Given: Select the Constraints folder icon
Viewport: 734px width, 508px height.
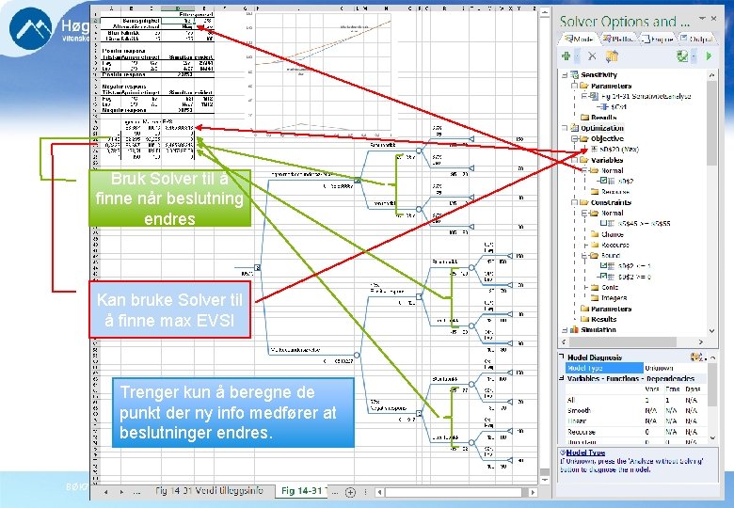Looking at the screenshot, I should click(584, 202).
